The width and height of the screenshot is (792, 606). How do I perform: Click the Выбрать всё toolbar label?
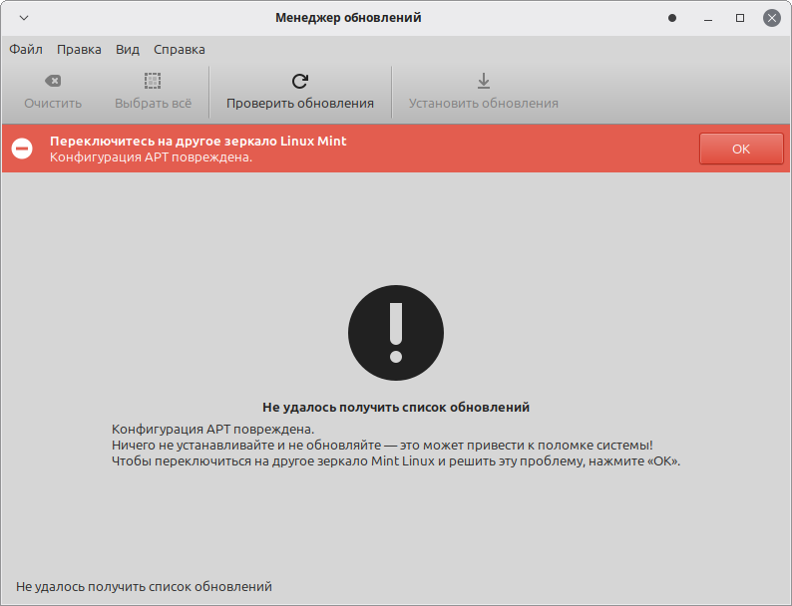tap(153, 104)
